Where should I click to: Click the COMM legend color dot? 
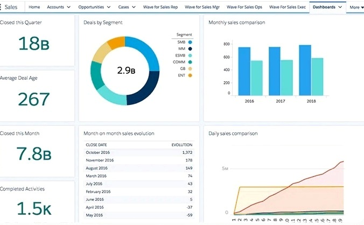pos(190,62)
